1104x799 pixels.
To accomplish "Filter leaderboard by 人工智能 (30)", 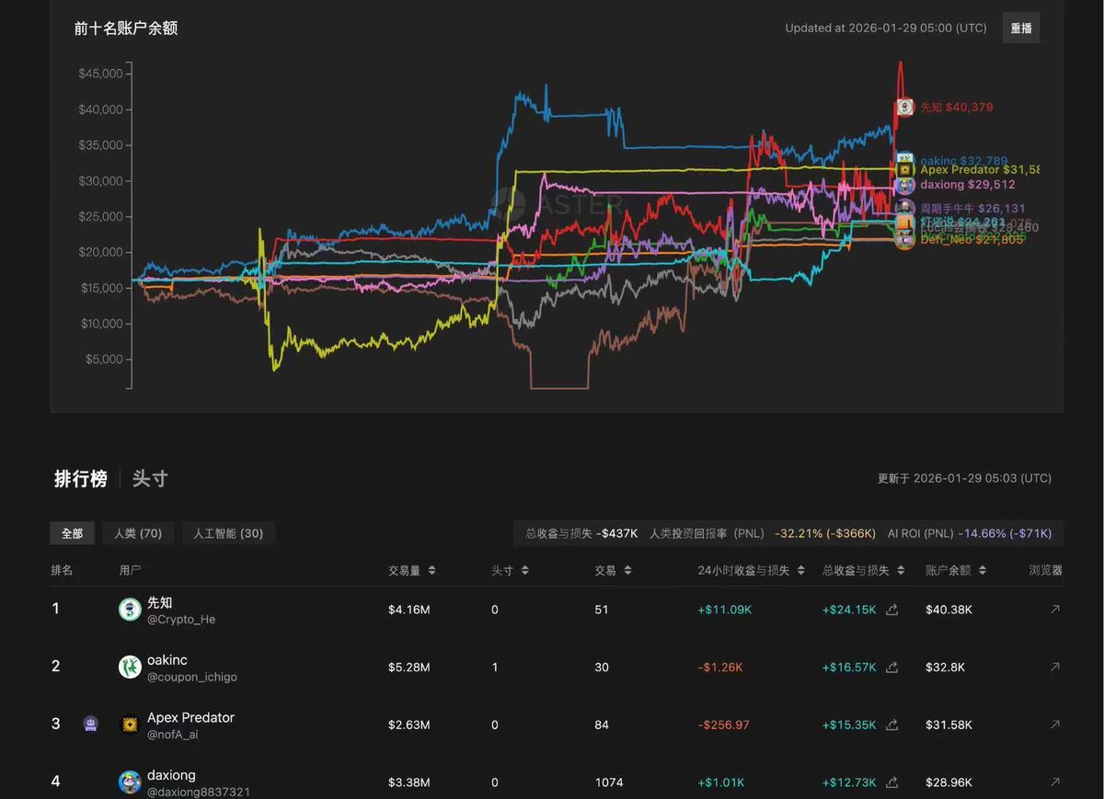I will tap(226, 533).
